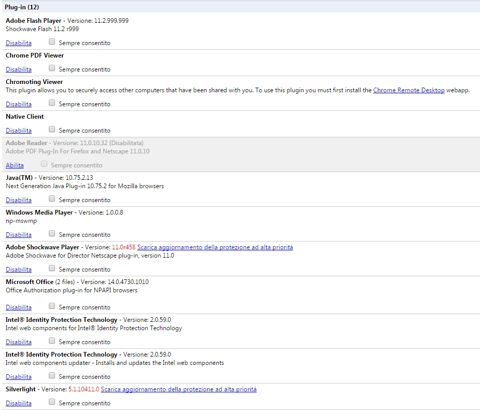This screenshot has width=480, height=410.
Task: Select Intel web components updater description text
Action: click(x=115, y=363)
